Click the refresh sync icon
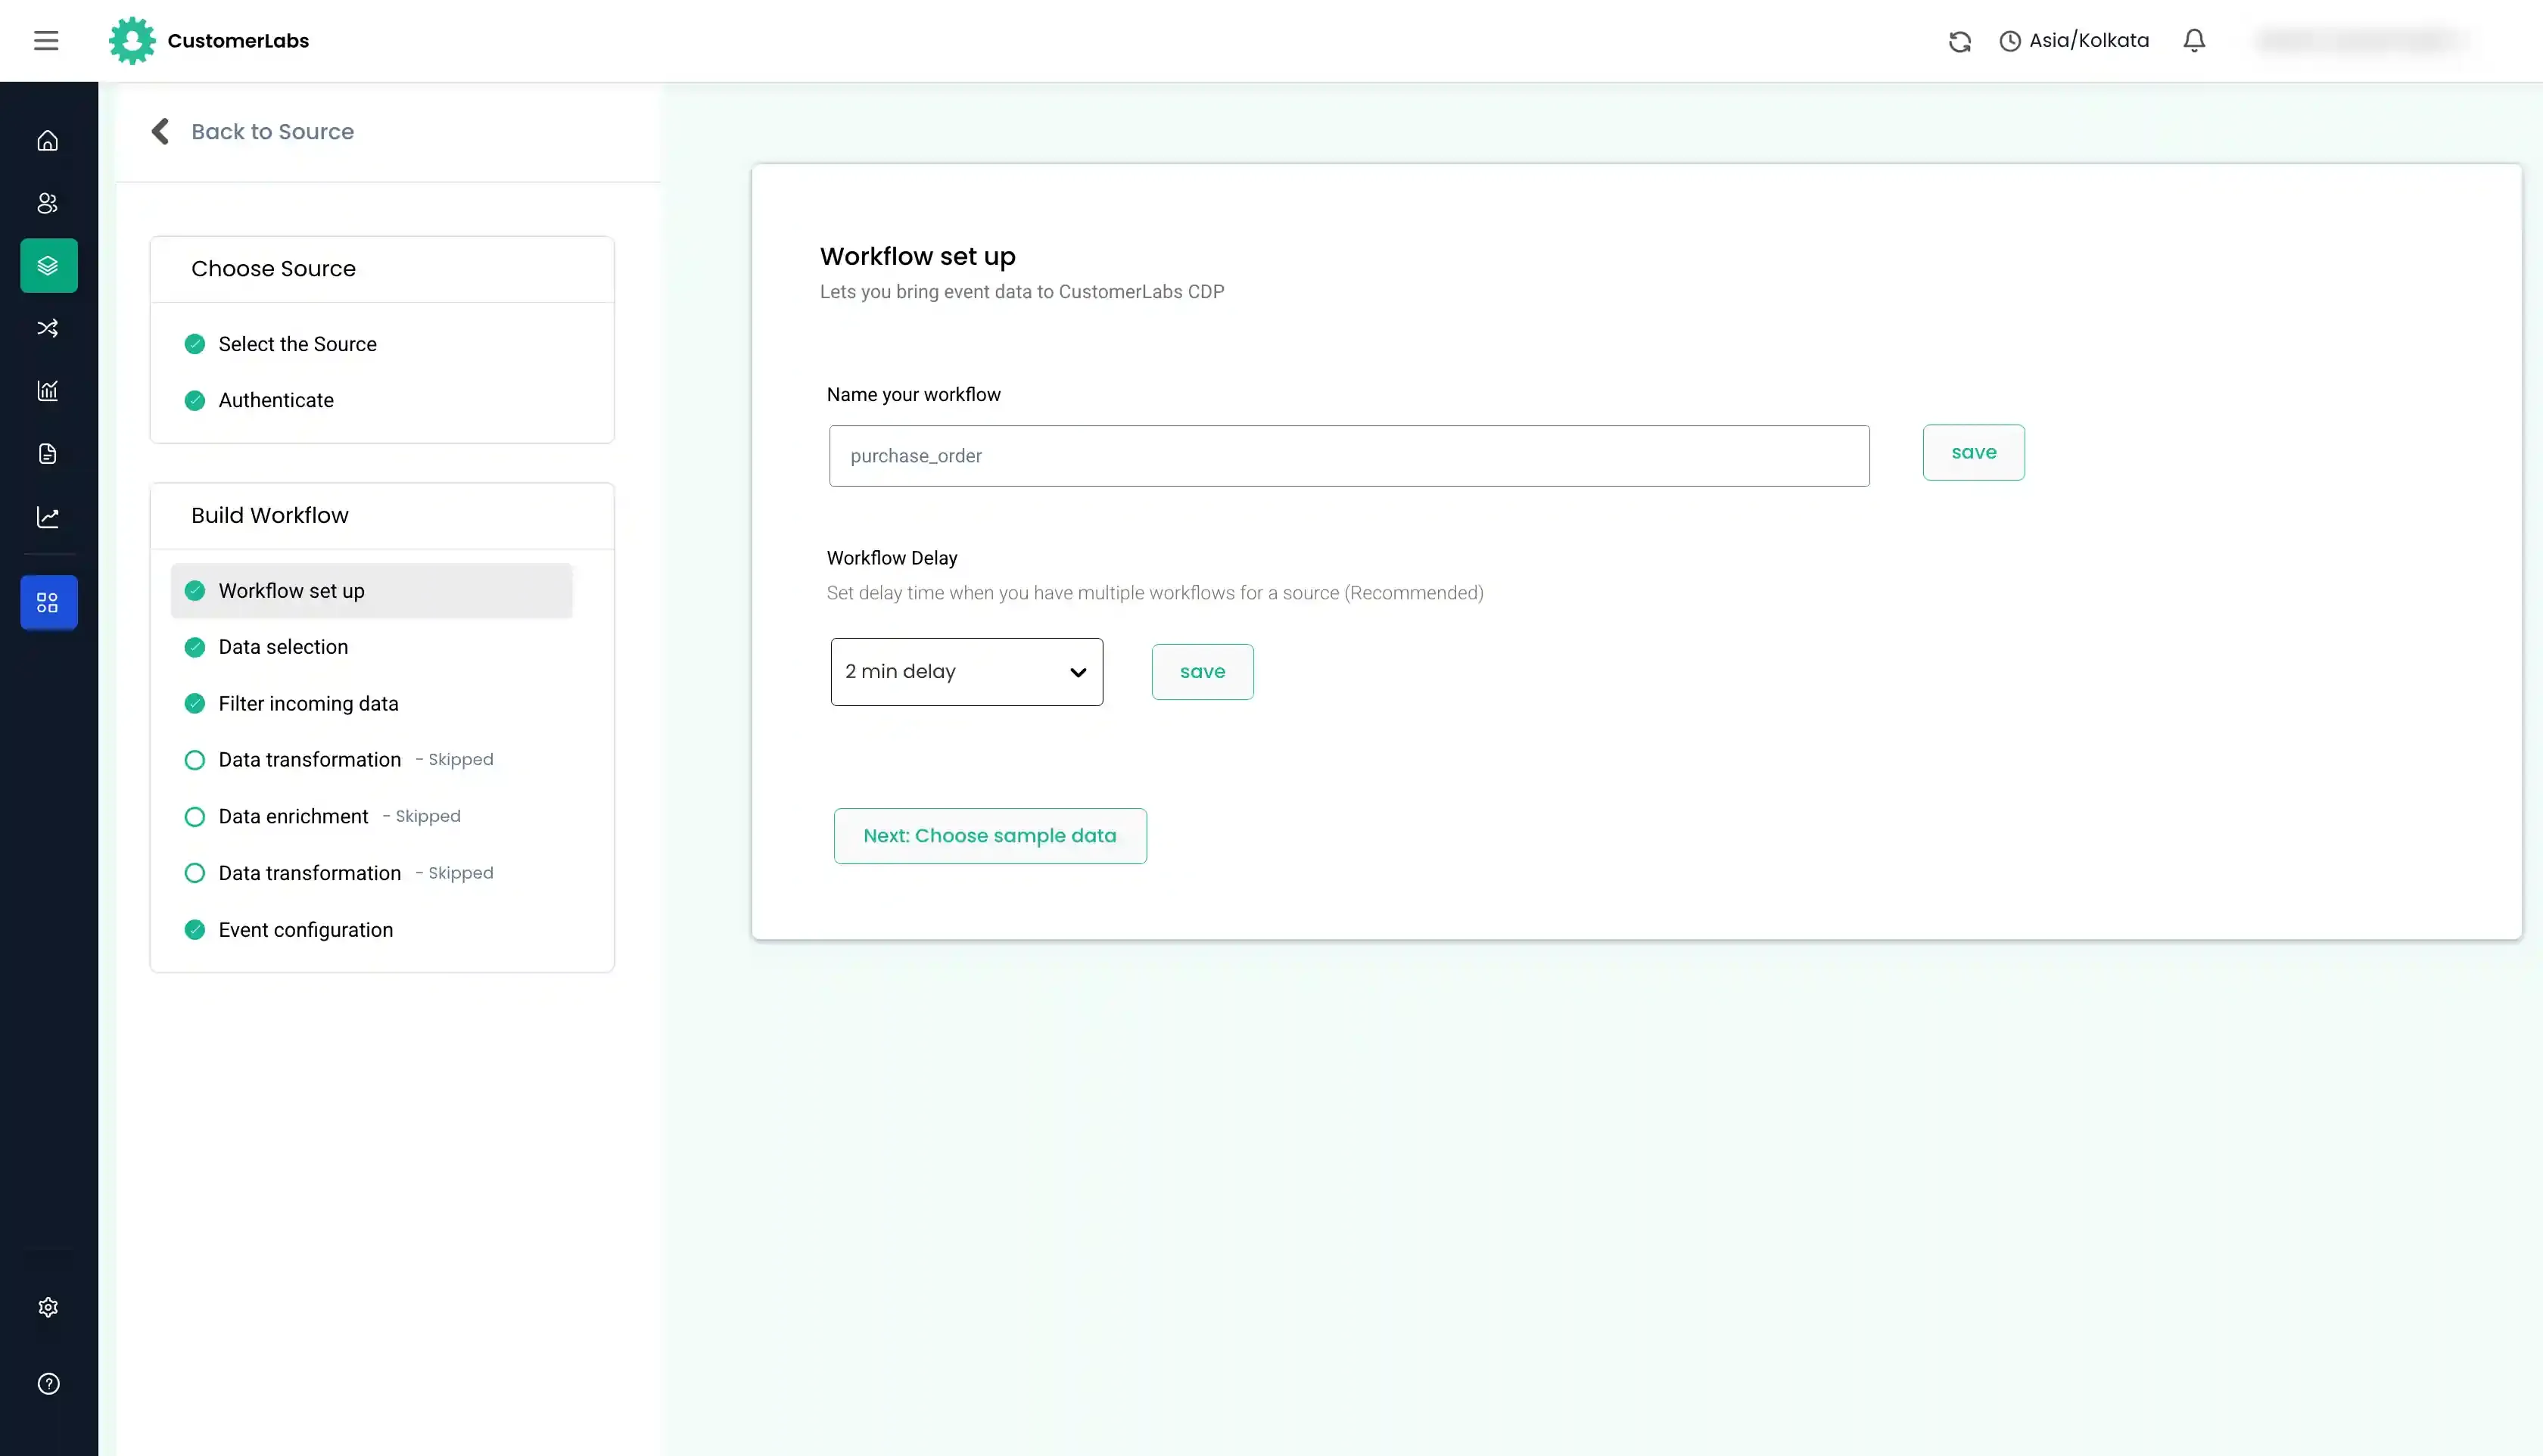2543x1456 pixels. 1959,41
